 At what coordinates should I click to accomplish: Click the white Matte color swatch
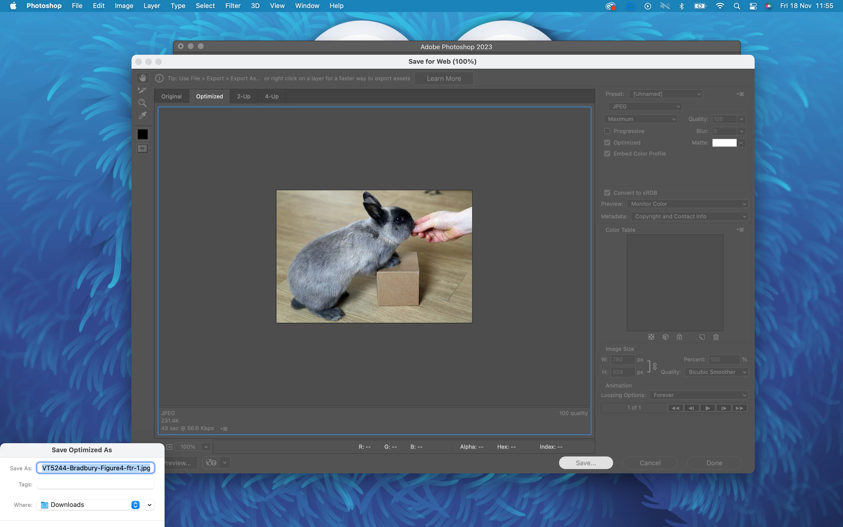point(724,143)
